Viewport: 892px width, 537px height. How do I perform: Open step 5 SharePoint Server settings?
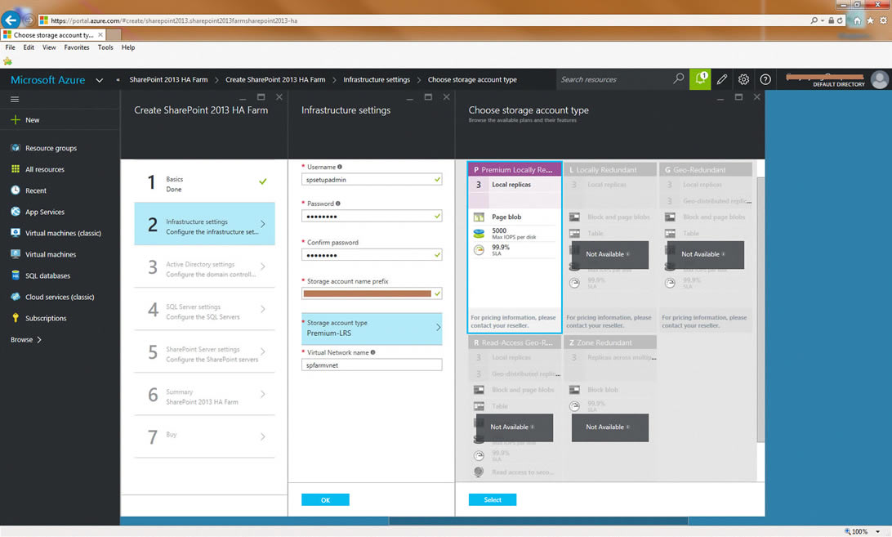pos(204,351)
